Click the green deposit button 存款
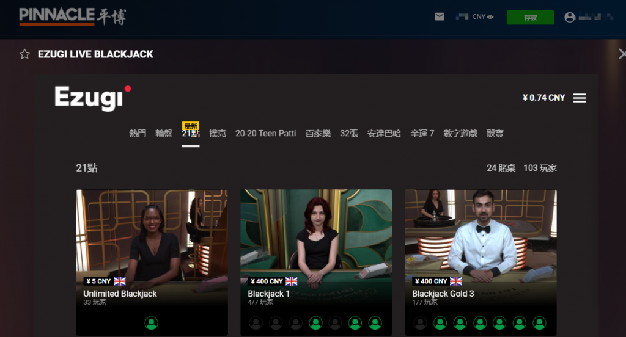626x337 pixels. click(x=530, y=17)
